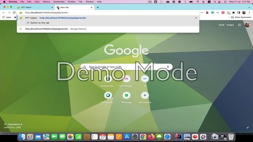Click the address bar URL field
253x142 pixels.
[108, 13]
